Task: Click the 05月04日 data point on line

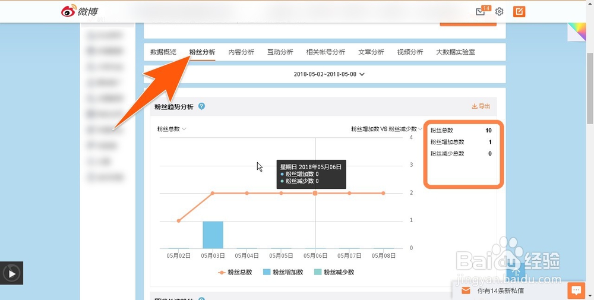Action: pyautogui.click(x=247, y=193)
